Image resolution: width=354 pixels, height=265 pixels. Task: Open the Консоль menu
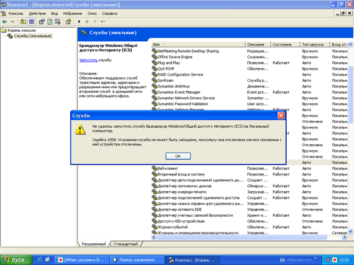(x=16, y=14)
